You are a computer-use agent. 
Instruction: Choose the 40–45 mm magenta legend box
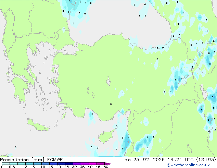[93, 164]
